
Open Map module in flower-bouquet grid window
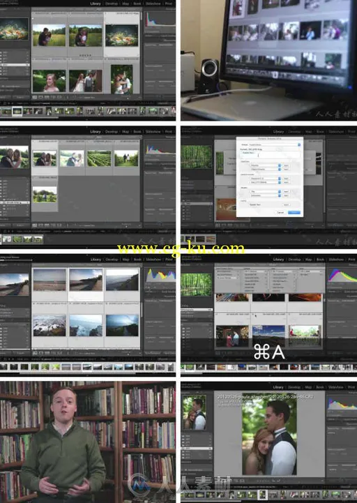[126, 3]
